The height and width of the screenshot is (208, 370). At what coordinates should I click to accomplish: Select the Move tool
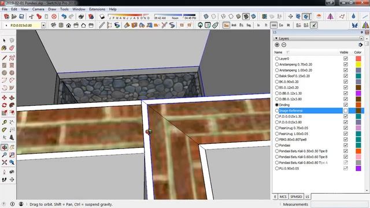(4, 98)
